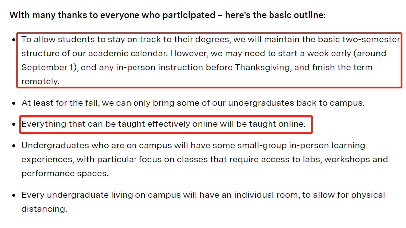
Task: Click the sentence 'At least for the fall'
Action: [193, 103]
